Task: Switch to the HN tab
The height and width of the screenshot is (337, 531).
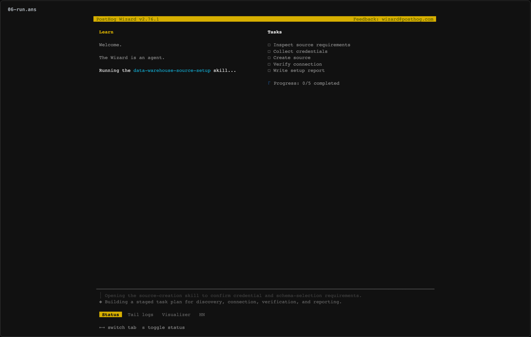Action: pyautogui.click(x=202, y=315)
